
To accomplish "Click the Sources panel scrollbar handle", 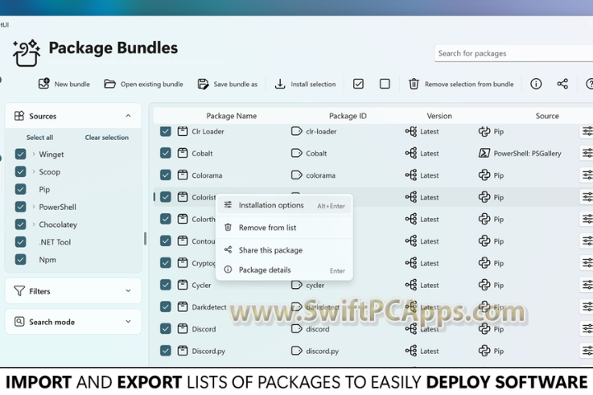I will tap(145, 239).
